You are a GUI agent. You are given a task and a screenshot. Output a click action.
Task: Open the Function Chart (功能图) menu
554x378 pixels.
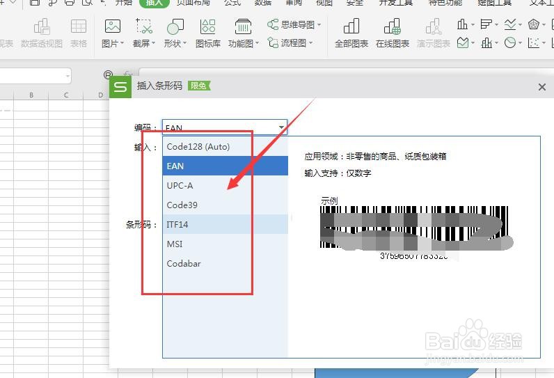click(x=243, y=27)
